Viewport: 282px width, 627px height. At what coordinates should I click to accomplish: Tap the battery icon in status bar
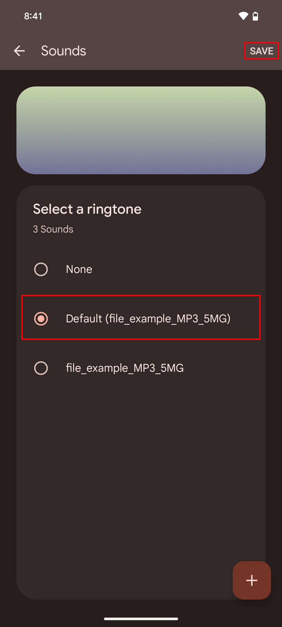[255, 16]
